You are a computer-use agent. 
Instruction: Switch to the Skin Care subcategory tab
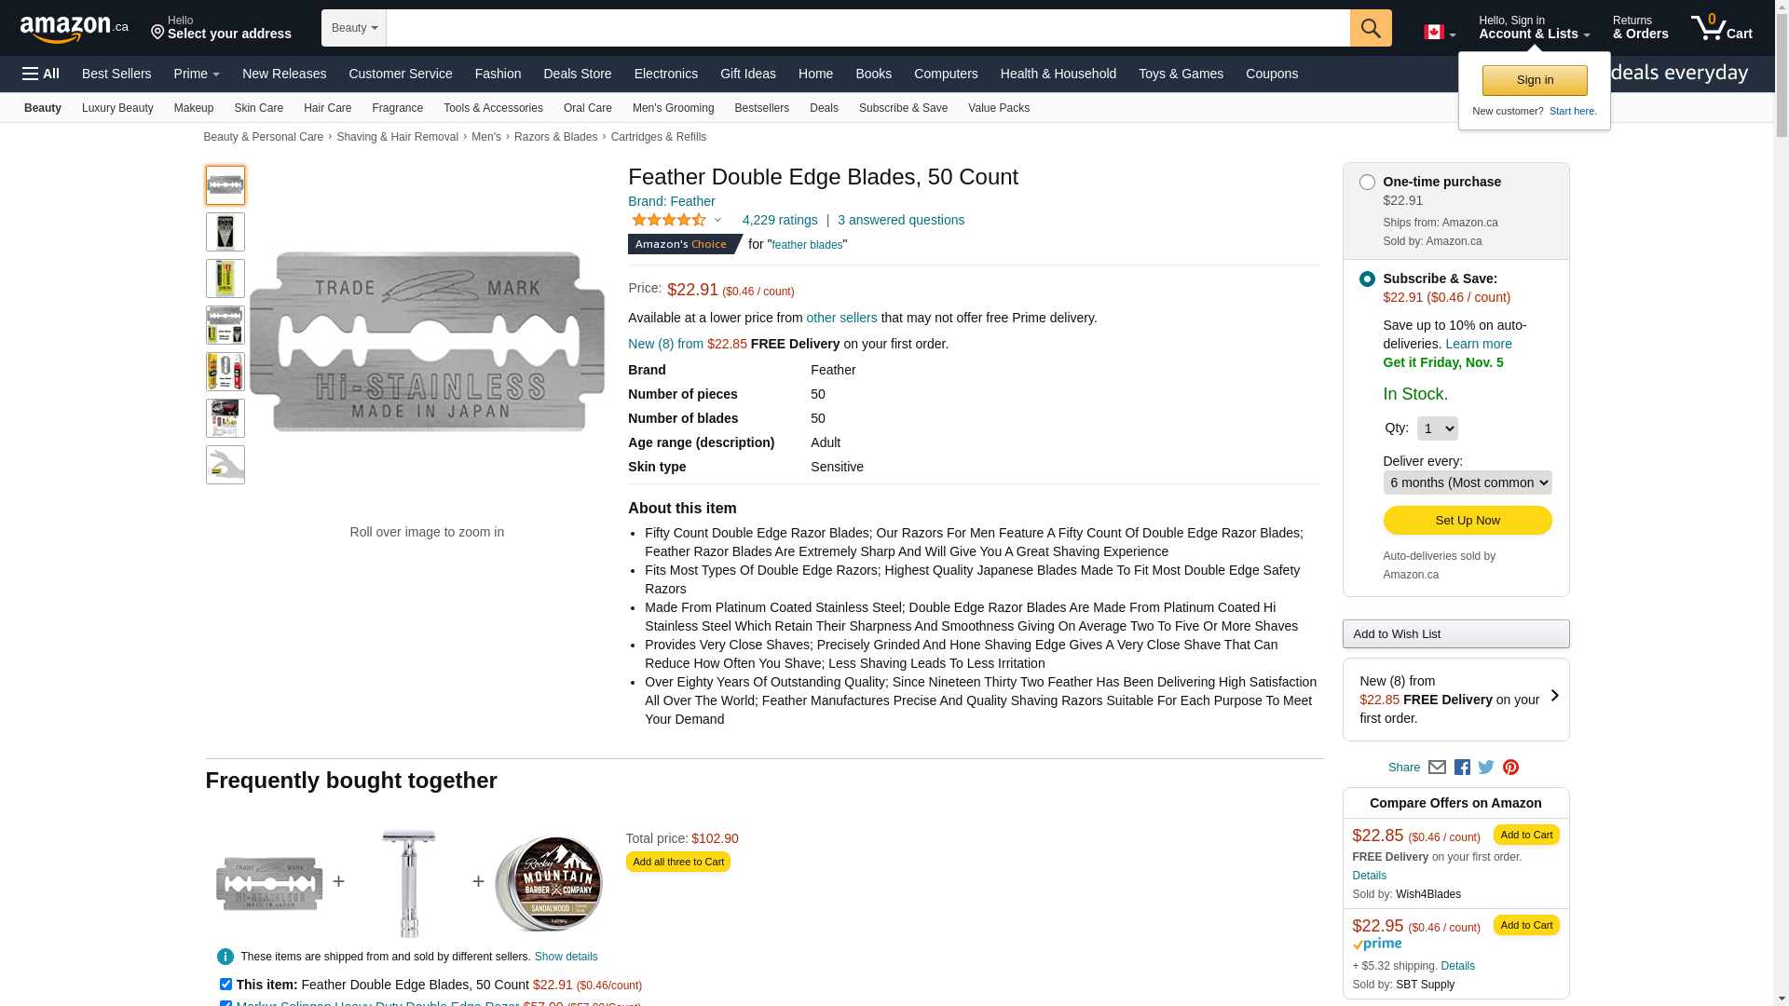point(258,108)
